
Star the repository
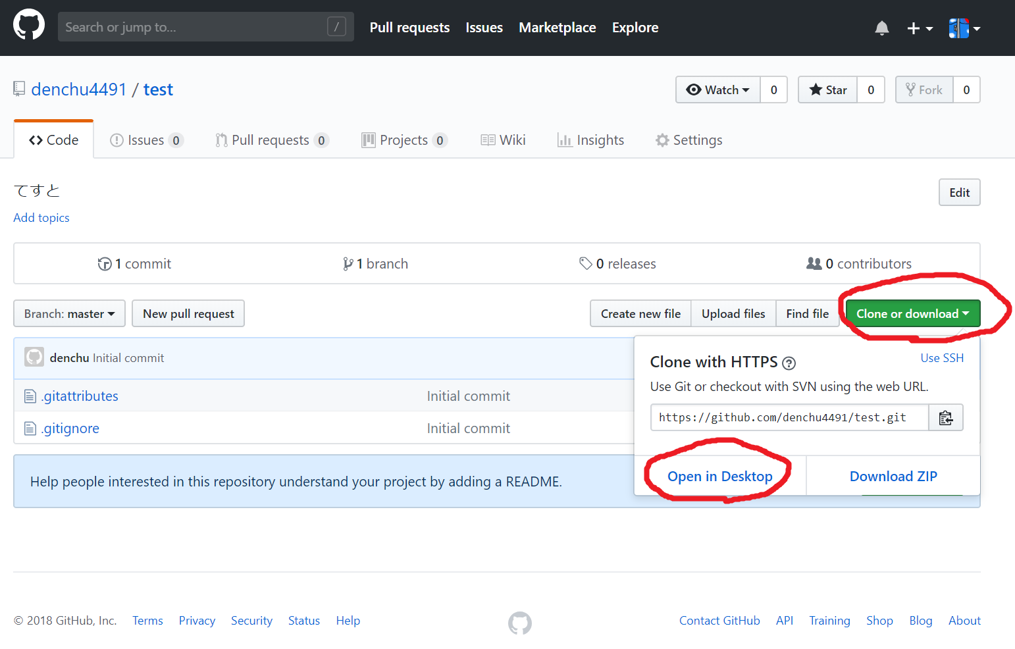click(828, 90)
